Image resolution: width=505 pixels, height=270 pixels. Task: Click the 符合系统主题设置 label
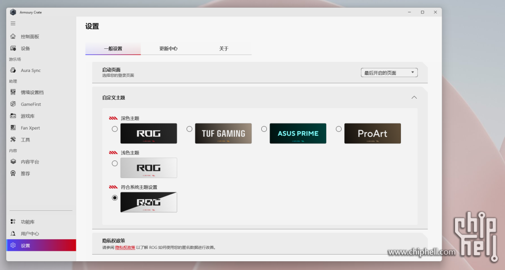point(139,187)
